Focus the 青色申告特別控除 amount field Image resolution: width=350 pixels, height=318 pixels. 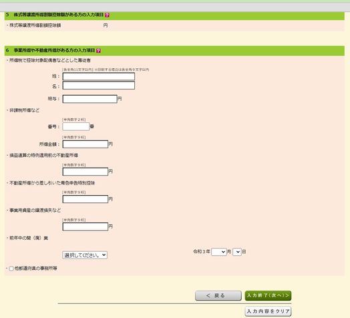85,199
